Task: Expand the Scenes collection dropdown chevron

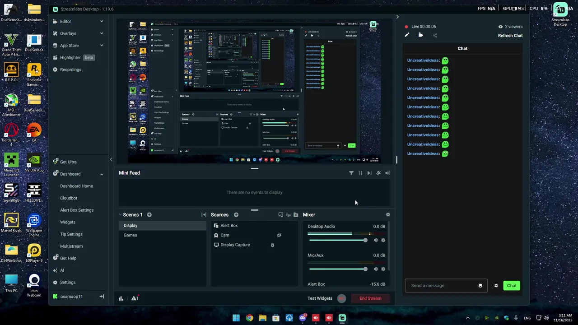Action: pos(121,215)
